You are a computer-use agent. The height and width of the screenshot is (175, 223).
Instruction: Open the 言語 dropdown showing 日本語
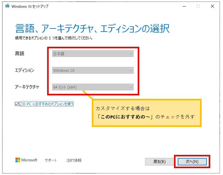[x=93, y=54]
